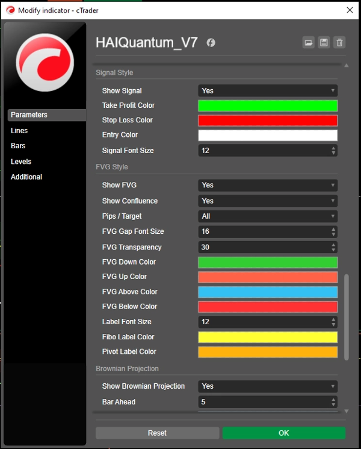Click the Take Profit Color label
Image resolution: width=361 pixels, height=449 pixels.
click(128, 105)
